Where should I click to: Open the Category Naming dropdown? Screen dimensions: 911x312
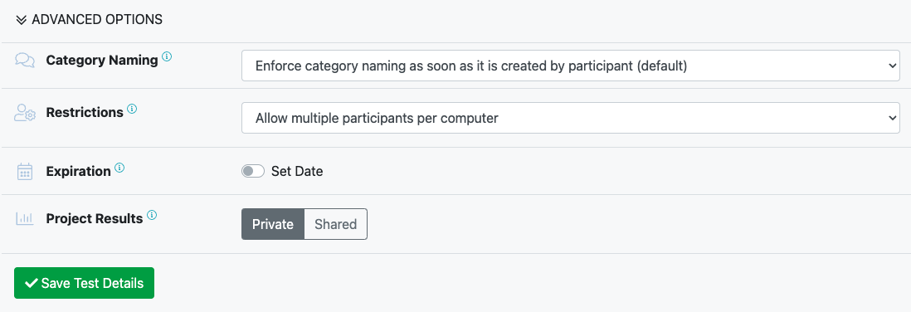pyautogui.click(x=571, y=66)
